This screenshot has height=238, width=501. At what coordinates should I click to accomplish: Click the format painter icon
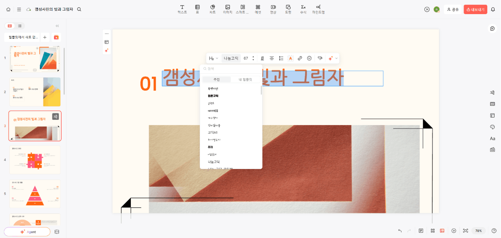click(x=320, y=58)
